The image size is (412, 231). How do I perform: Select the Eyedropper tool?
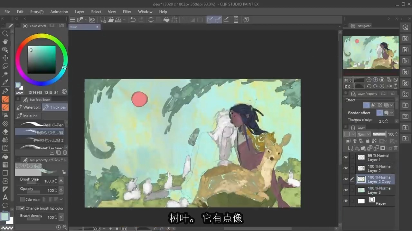tap(5, 82)
